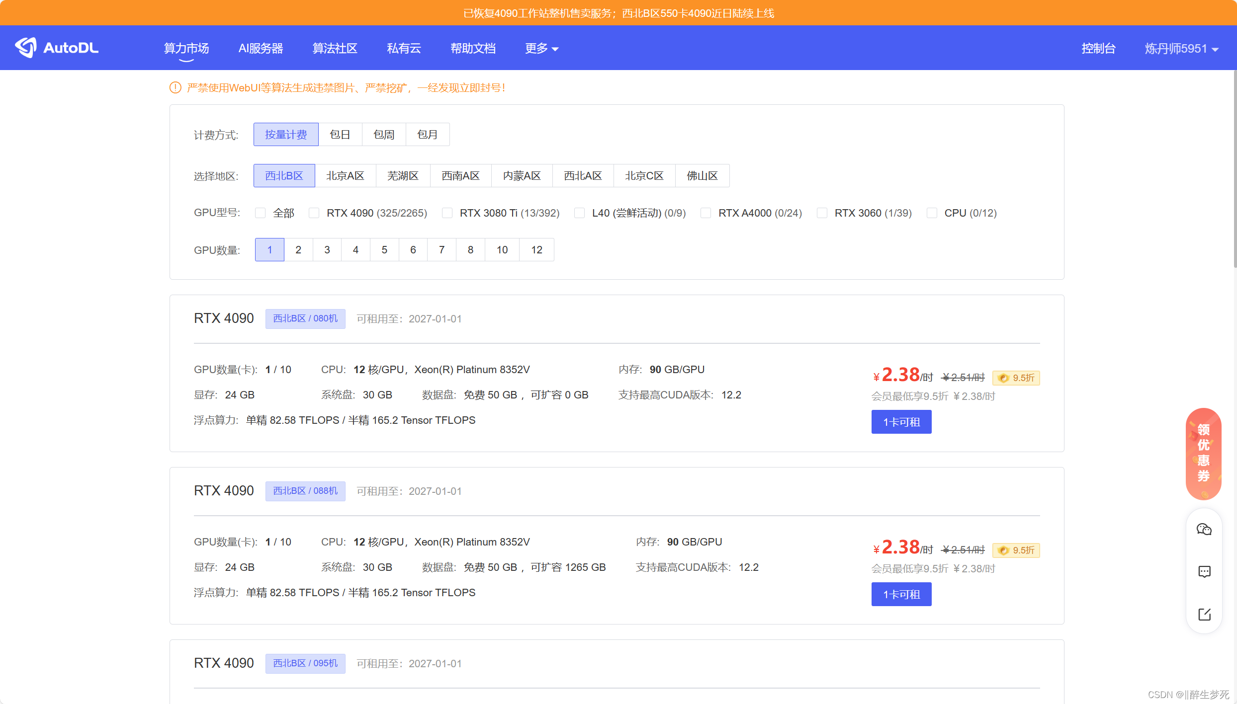Click the AutoDL logo
Screen dimensions: 1237x704
point(57,48)
